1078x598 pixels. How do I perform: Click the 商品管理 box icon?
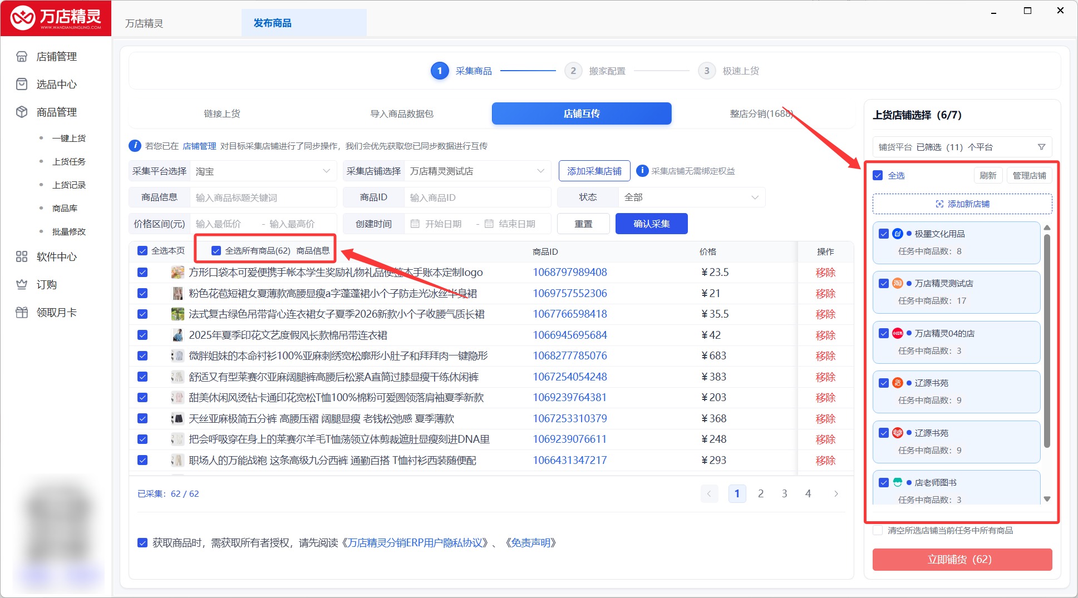22,112
